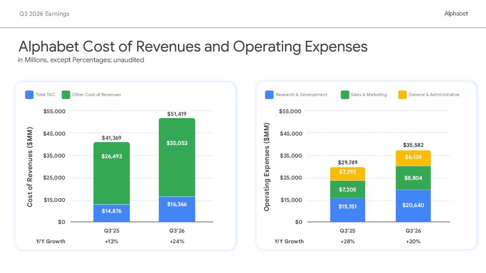Click the $20,640 blue segment value

pyautogui.click(x=413, y=206)
